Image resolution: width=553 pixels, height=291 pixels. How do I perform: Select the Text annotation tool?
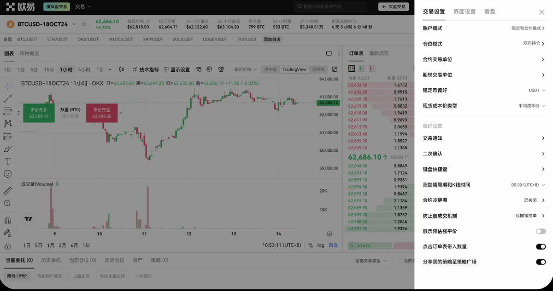pos(8,161)
